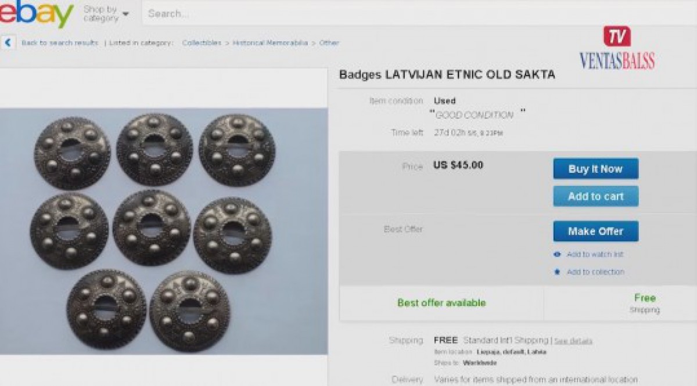Select the Other category breadcrumb
Screen dimensions: 697x386
point(329,43)
